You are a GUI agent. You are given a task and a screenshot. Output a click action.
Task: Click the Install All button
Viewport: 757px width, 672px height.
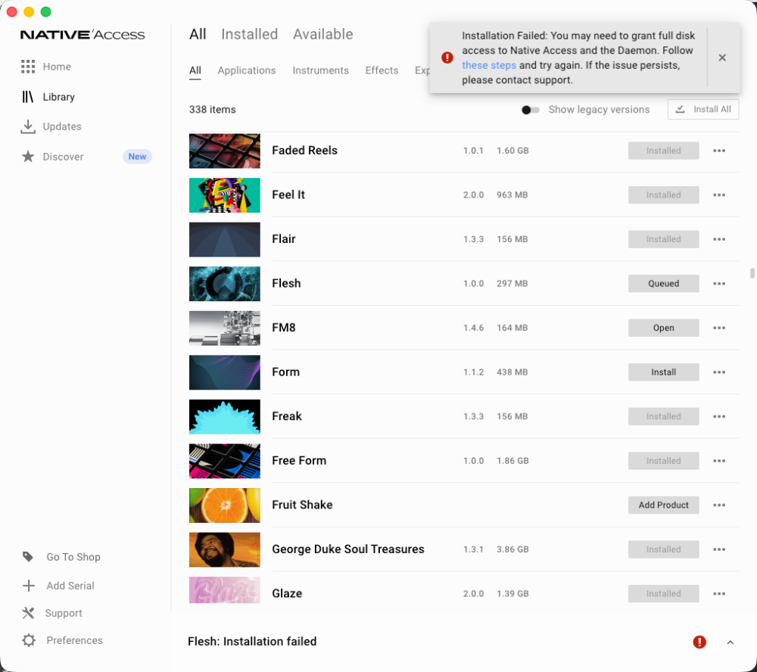point(703,110)
